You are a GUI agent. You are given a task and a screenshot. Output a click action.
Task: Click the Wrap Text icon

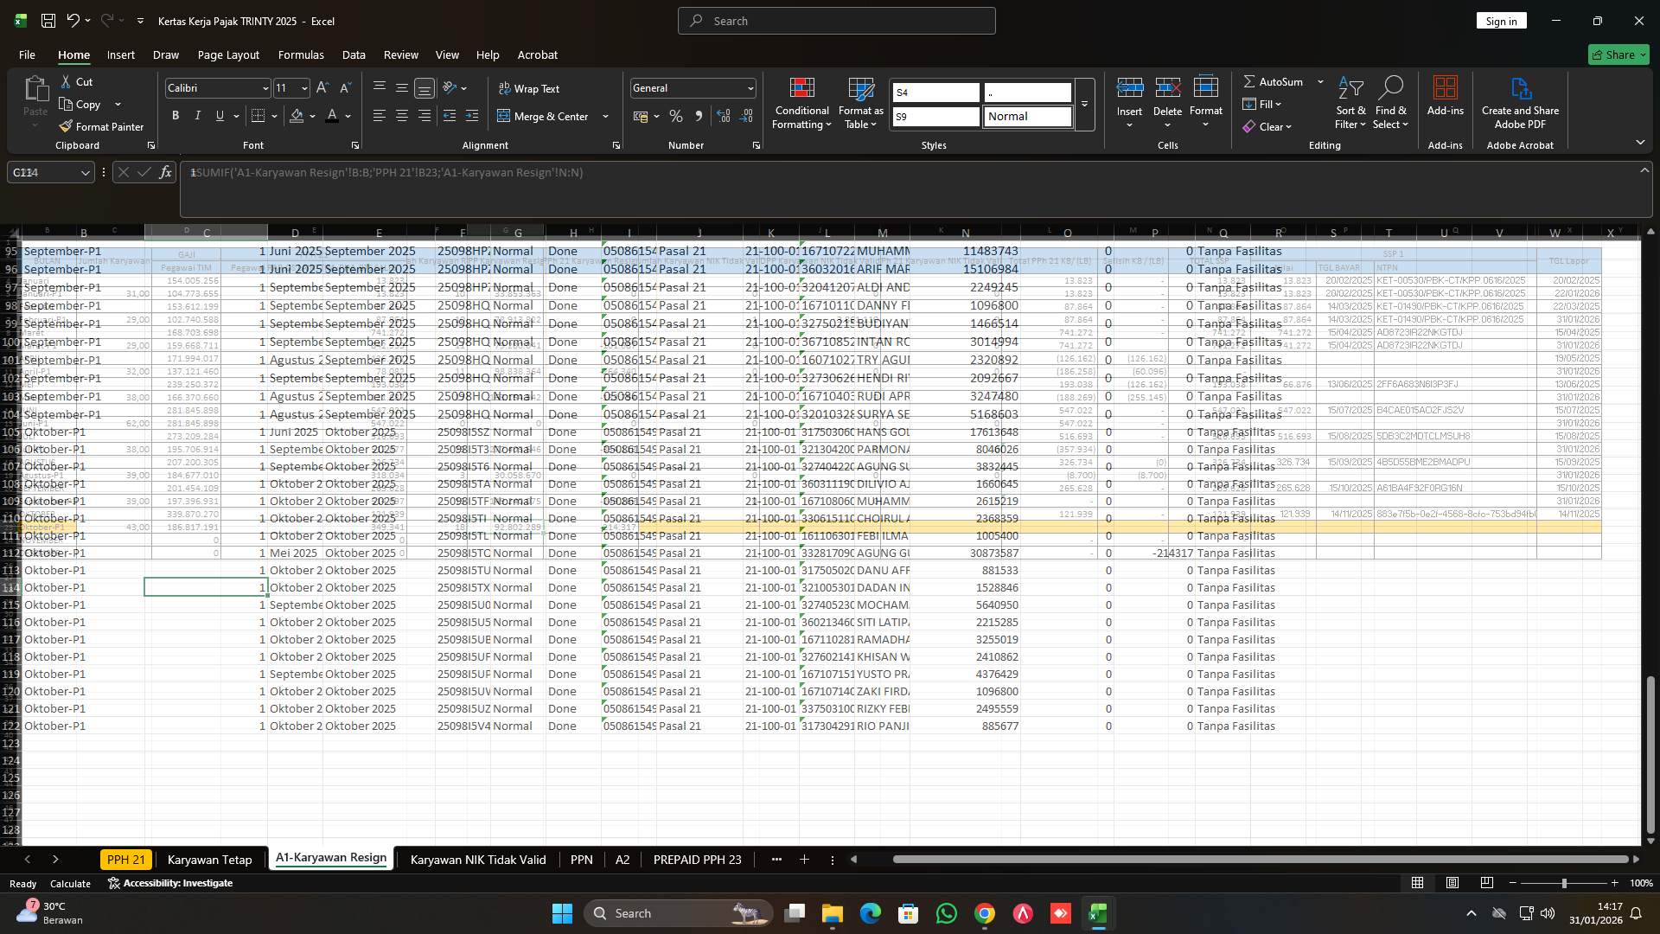click(504, 88)
